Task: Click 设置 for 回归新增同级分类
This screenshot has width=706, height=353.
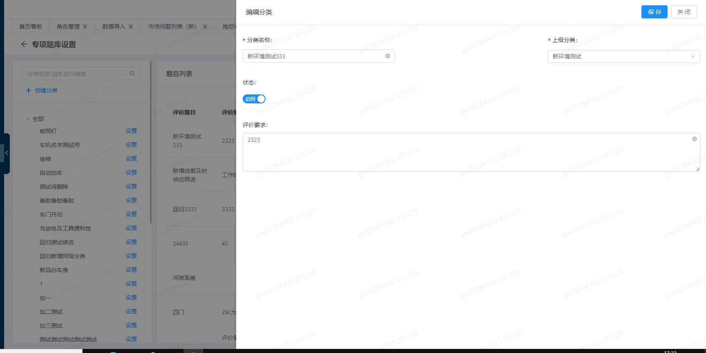Action: click(131, 256)
